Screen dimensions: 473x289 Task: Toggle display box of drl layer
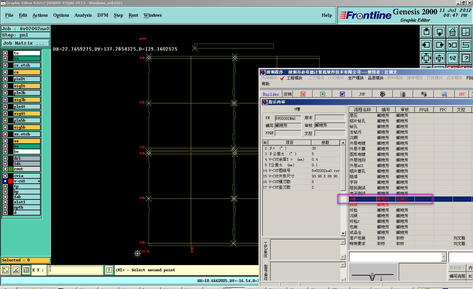pyautogui.click(x=5, y=158)
